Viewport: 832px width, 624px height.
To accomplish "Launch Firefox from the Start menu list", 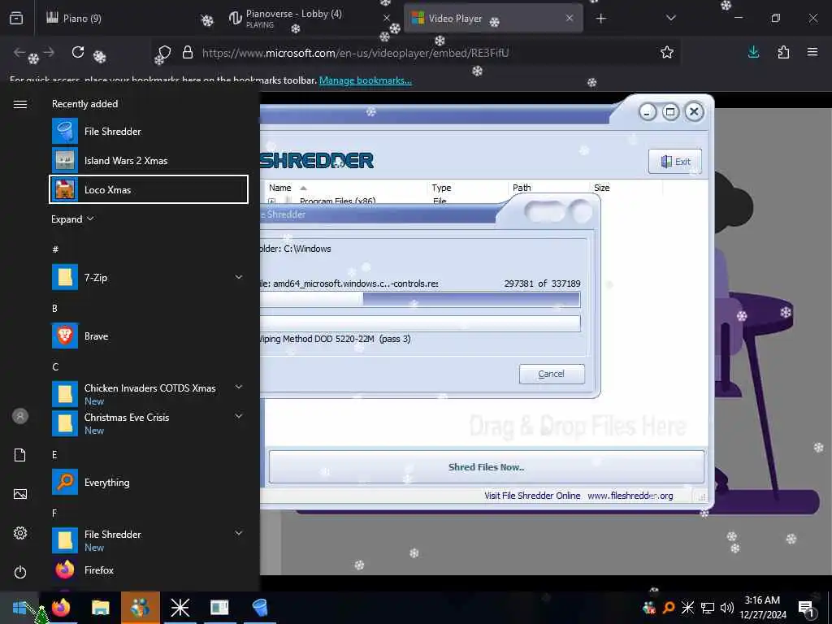I will click(149, 570).
